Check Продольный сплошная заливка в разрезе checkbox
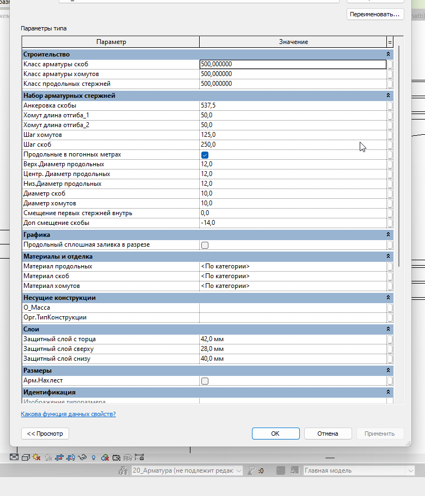The width and height of the screenshot is (425, 496). click(x=205, y=245)
